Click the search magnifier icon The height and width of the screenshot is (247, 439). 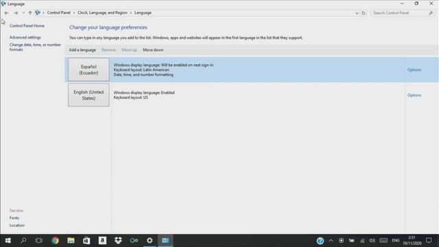(x=431, y=13)
